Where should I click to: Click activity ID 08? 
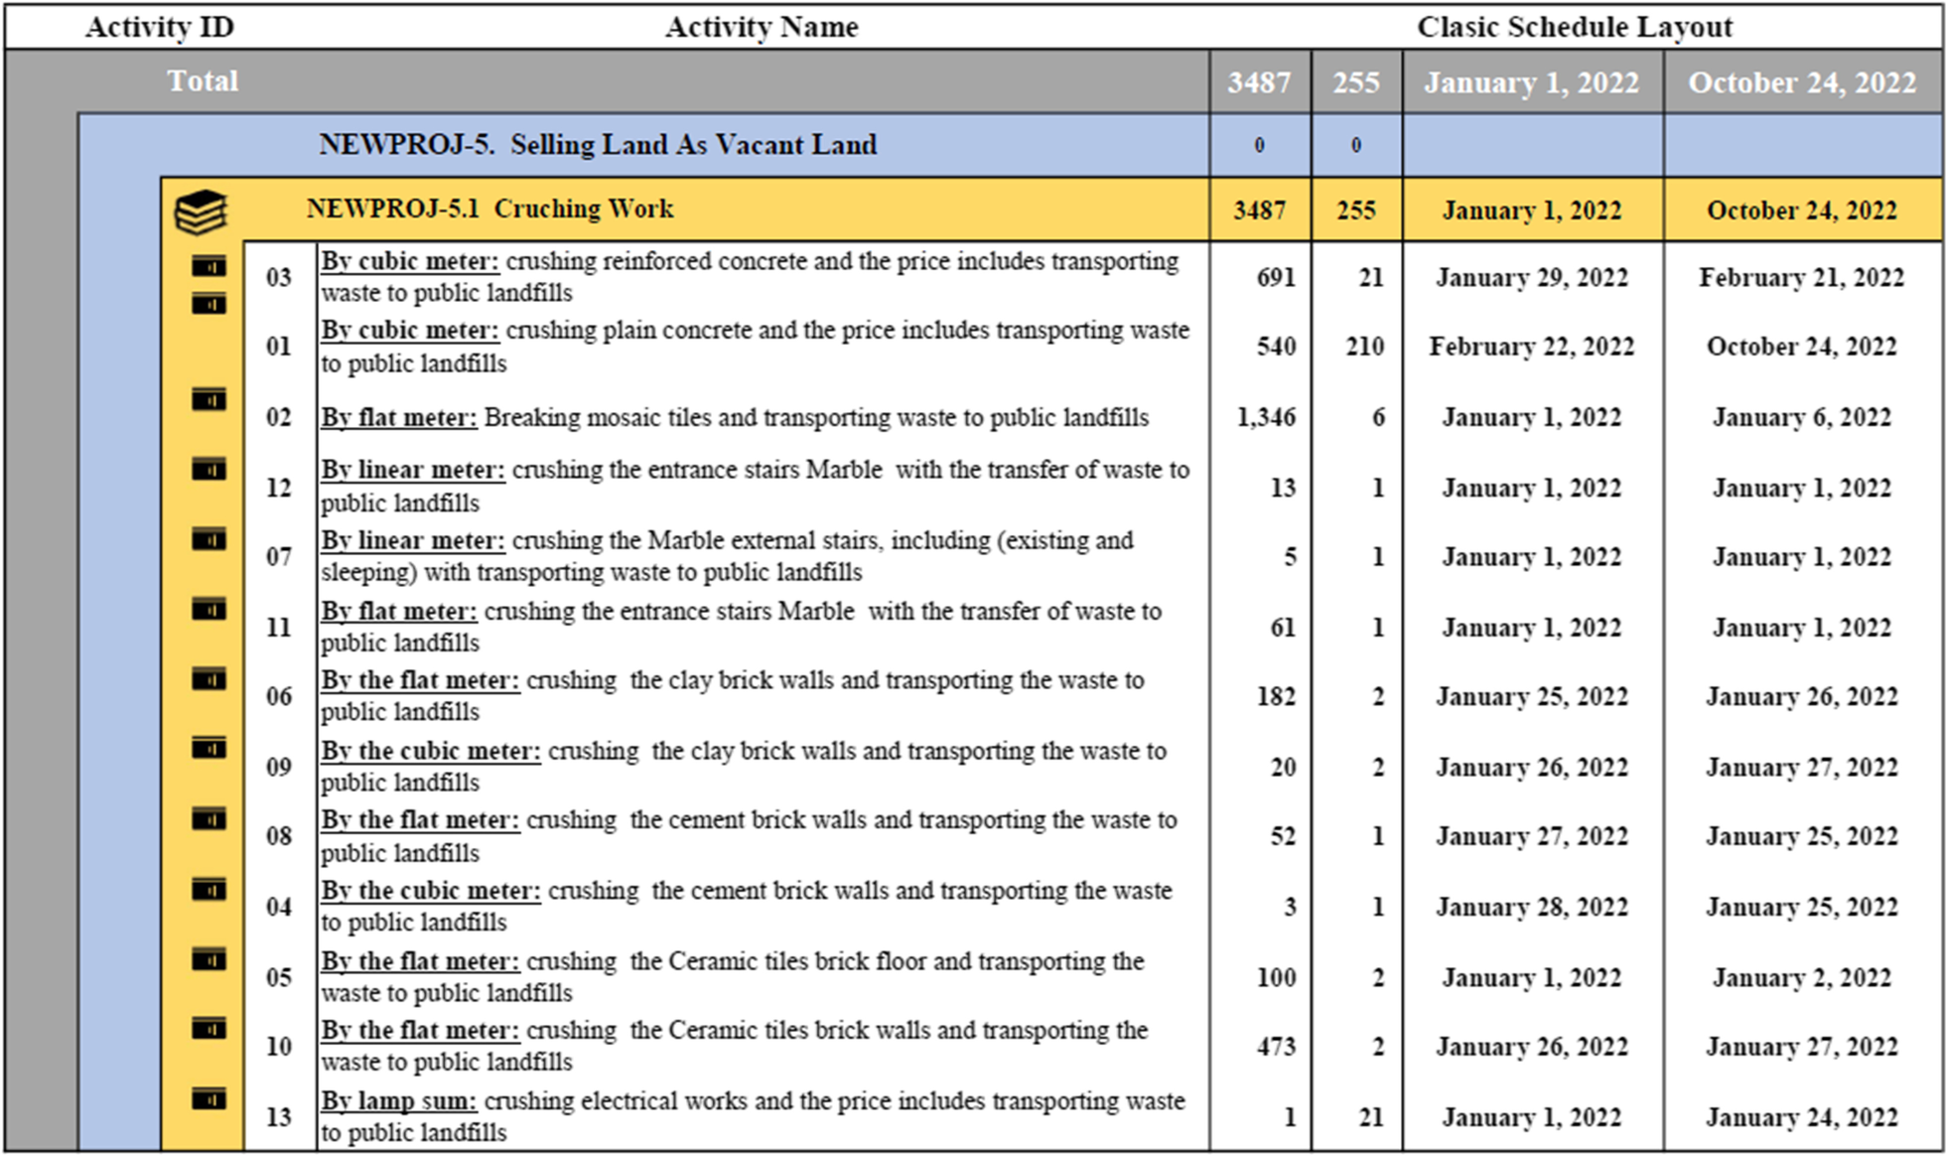tap(279, 836)
